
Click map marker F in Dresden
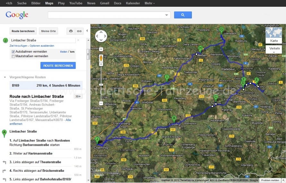pos(244,80)
